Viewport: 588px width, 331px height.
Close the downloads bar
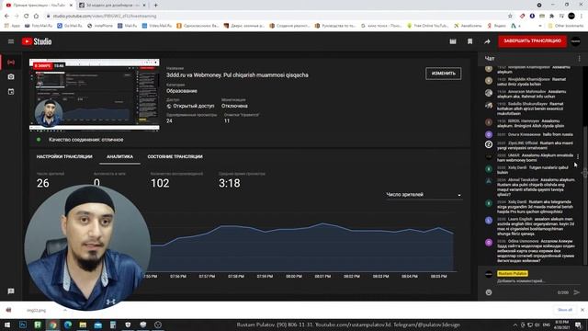[x=582, y=310]
